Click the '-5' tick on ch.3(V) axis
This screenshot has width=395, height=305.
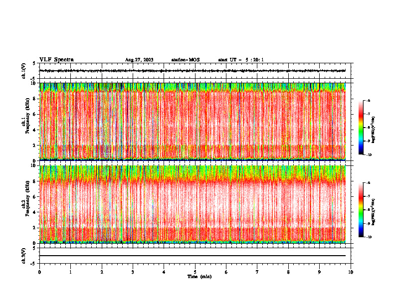click(33, 264)
